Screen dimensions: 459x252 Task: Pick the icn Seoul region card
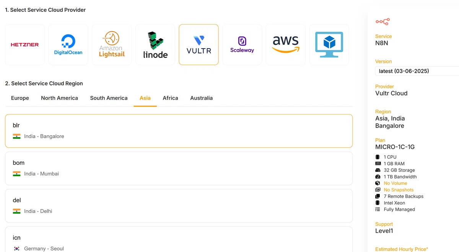(179, 239)
